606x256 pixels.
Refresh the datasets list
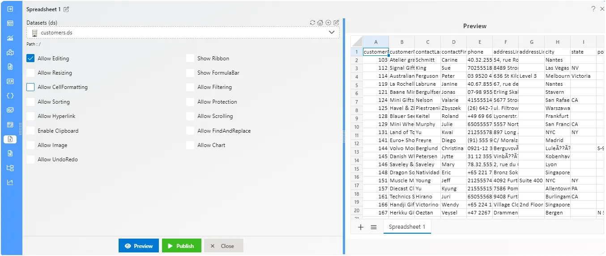click(312, 23)
